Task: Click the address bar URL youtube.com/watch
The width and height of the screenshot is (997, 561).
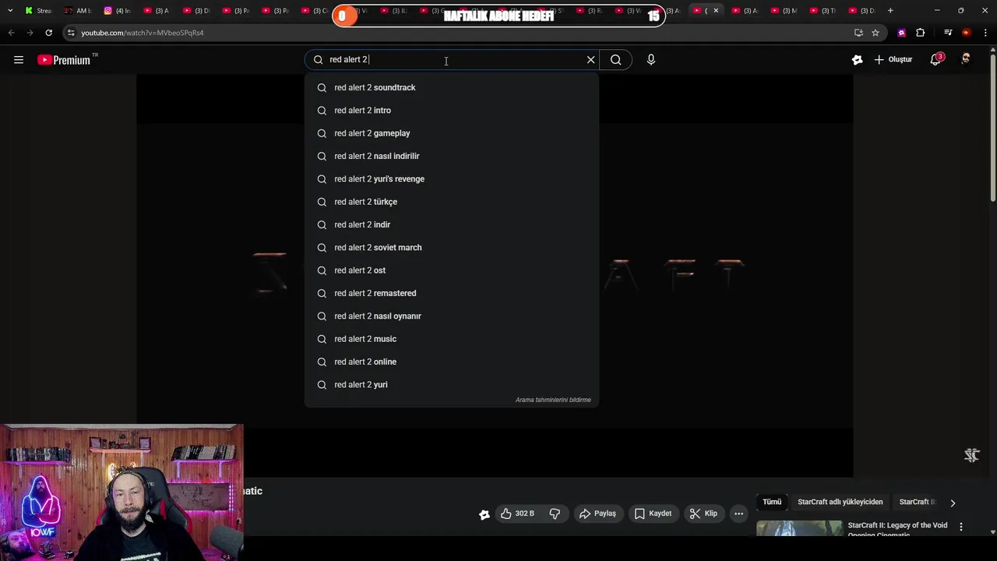Action: [143, 33]
